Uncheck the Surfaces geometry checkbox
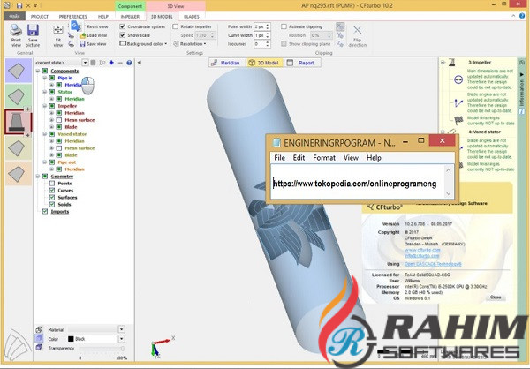530x369 pixels. tap(52, 198)
